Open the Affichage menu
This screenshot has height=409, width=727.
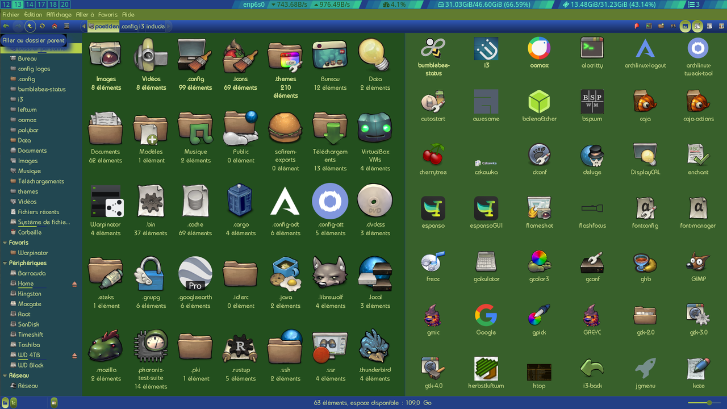59,15
